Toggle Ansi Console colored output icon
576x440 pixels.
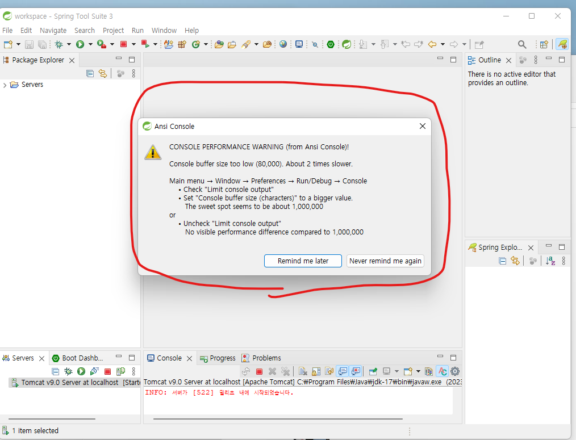pos(443,371)
